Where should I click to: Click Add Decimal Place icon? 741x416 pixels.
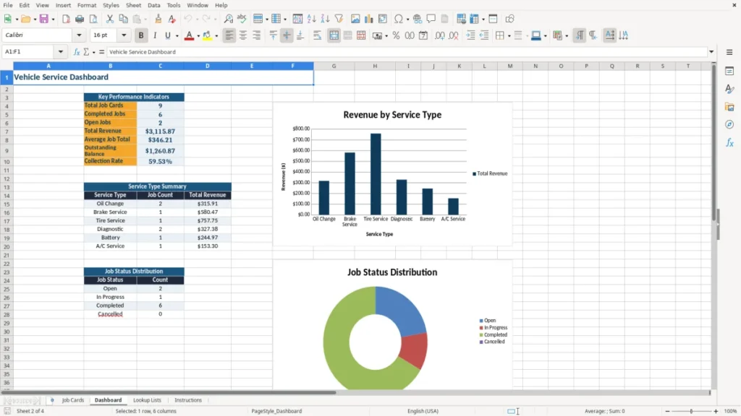click(440, 35)
